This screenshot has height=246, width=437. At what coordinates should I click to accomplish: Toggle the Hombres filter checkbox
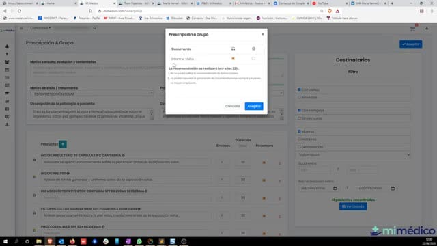click(x=299, y=139)
